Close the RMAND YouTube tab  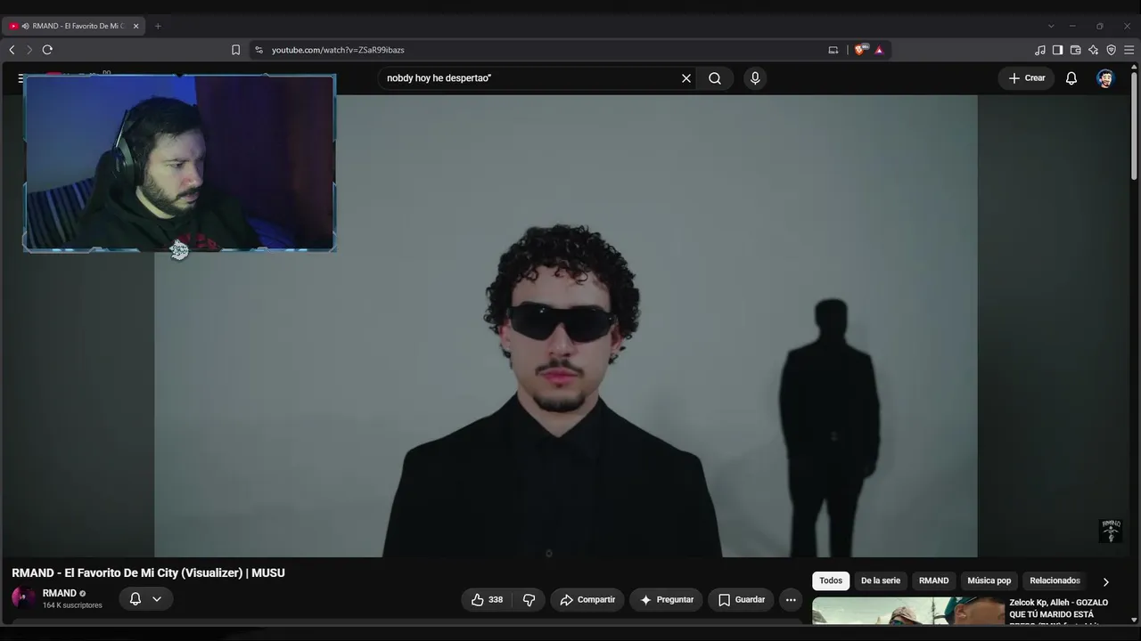(135, 26)
